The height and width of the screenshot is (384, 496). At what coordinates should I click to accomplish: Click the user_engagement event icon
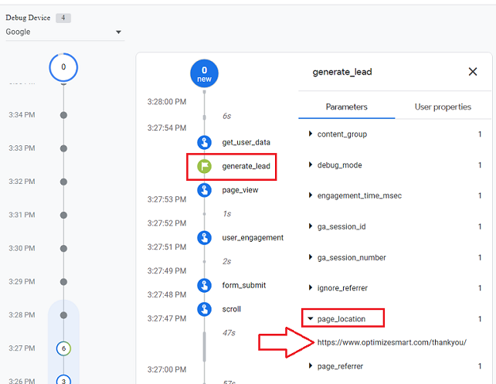pos(204,238)
